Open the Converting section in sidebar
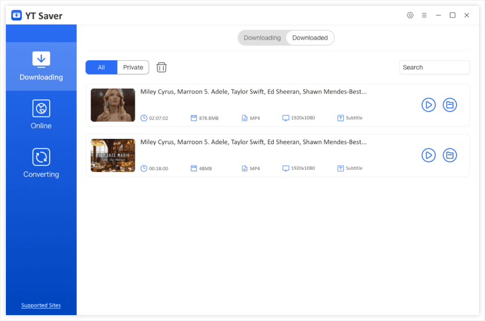The width and height of the screenshot is (485, 321). pyautogui.click(x=41, y=163)
